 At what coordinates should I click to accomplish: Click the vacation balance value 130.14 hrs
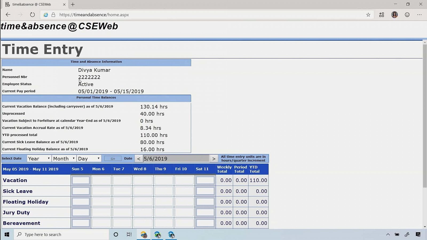click(x=154, y=107)
